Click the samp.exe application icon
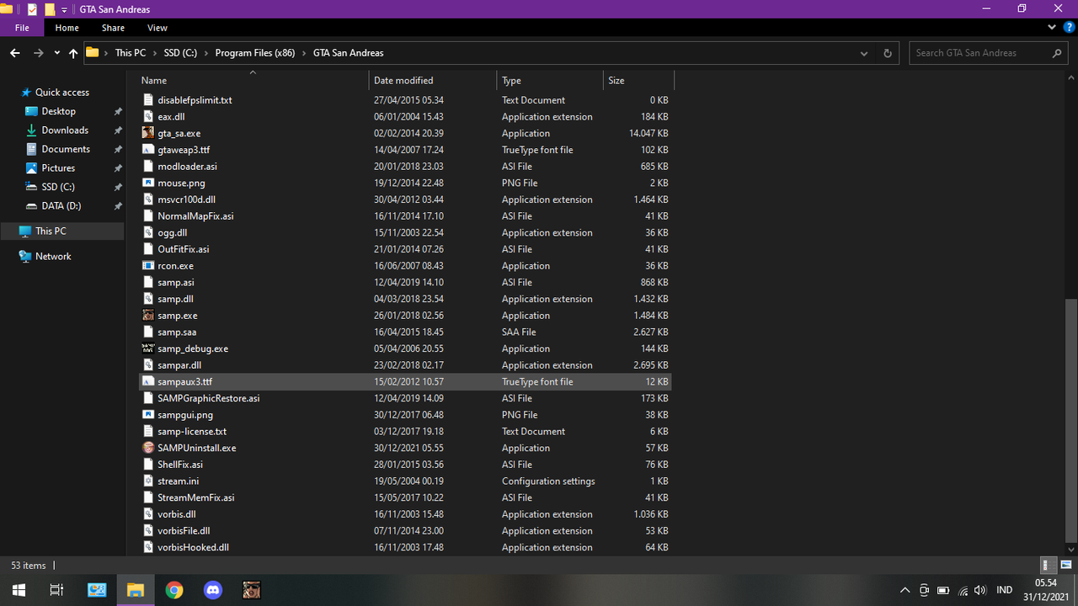1078x606 pixels. pyautogui.click(x=148, y=316)
